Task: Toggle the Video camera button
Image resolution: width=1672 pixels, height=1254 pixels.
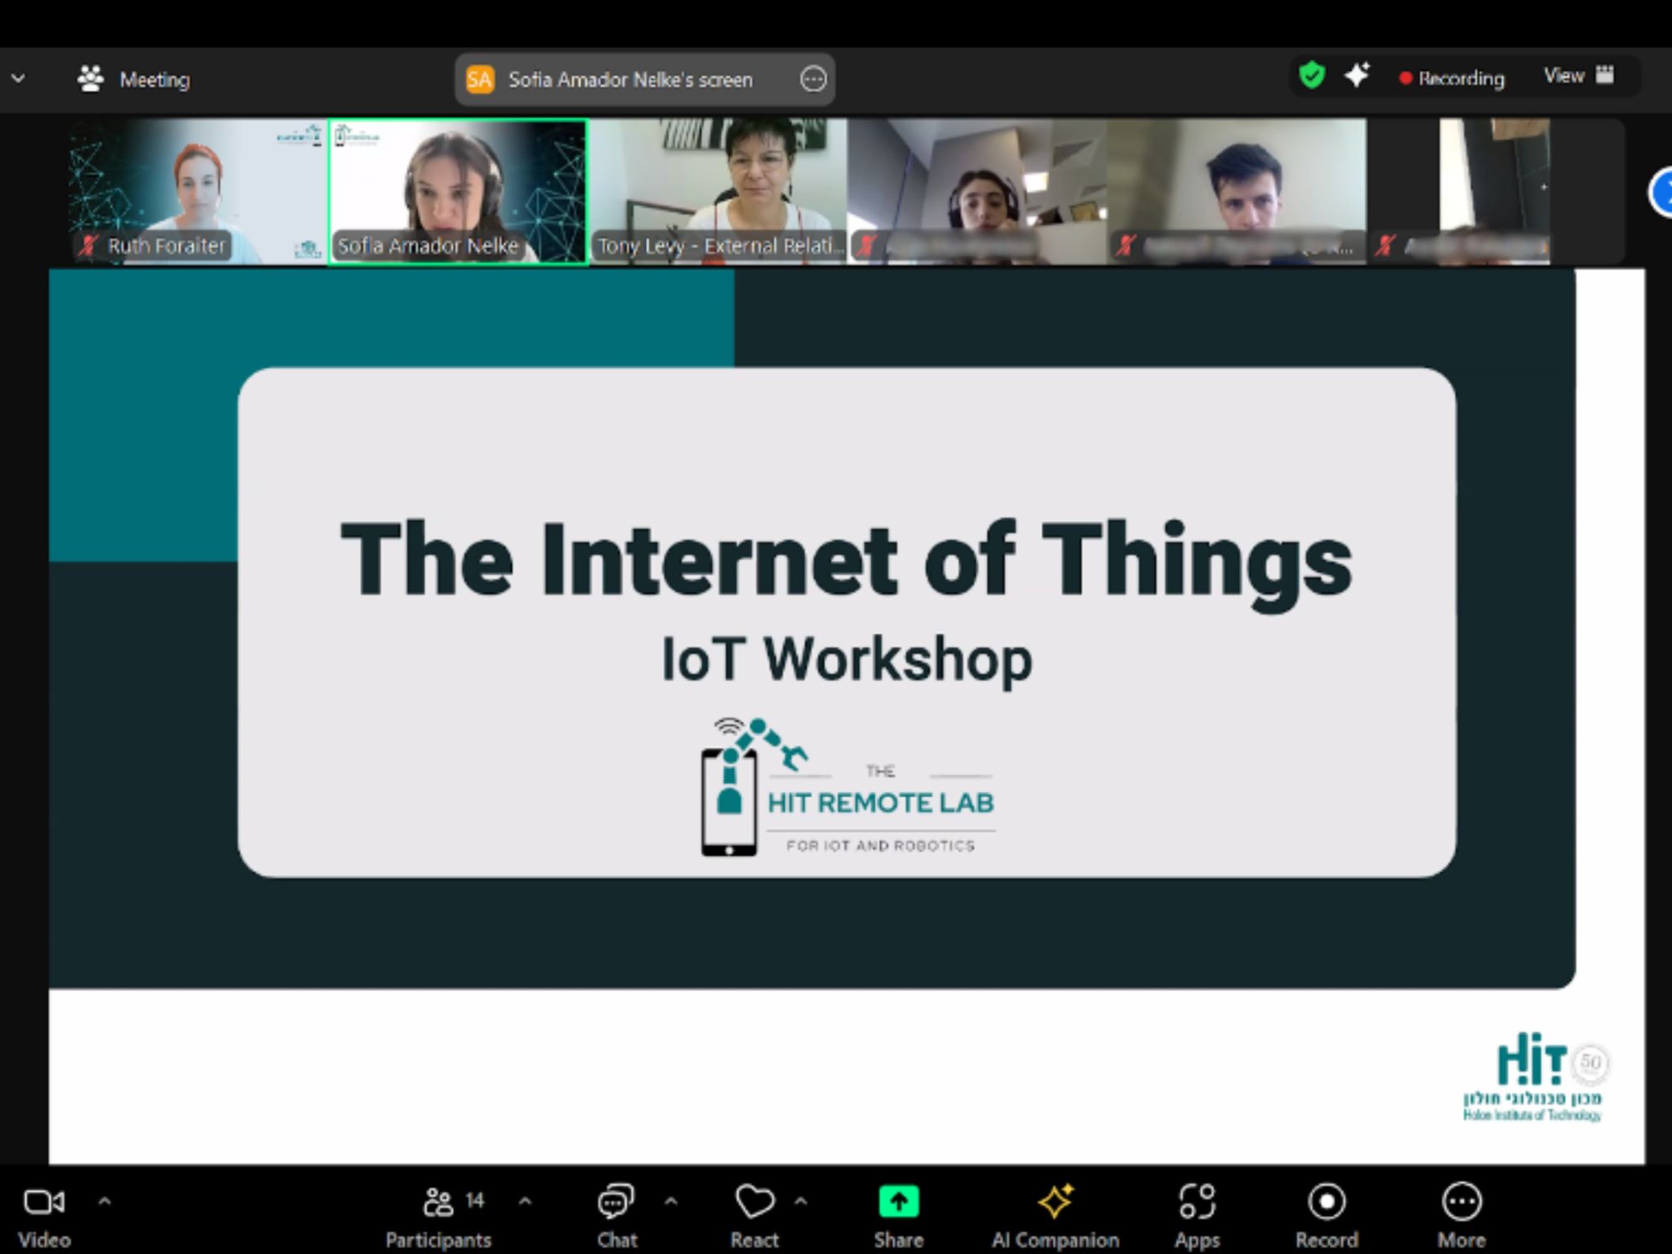Action: coord(44,1216)
